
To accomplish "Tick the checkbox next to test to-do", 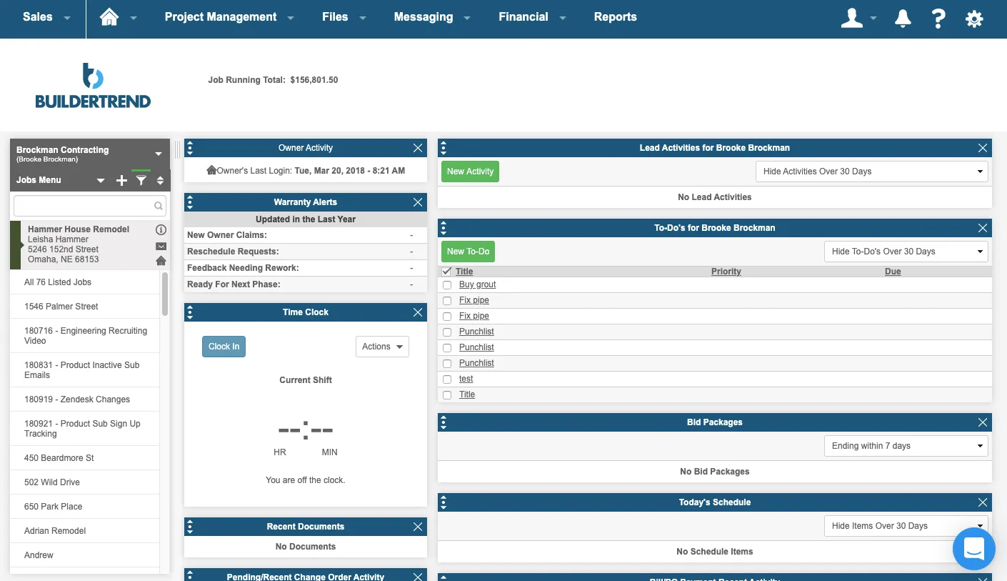I will tap(447, 379).
